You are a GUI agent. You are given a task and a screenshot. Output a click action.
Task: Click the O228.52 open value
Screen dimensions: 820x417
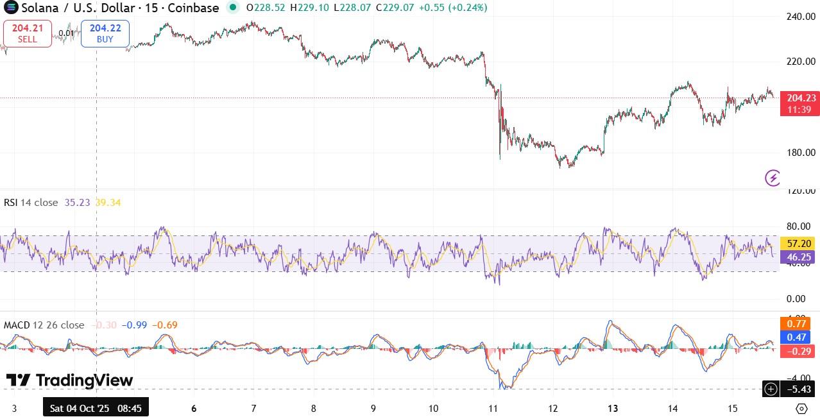tap(264, 8)
